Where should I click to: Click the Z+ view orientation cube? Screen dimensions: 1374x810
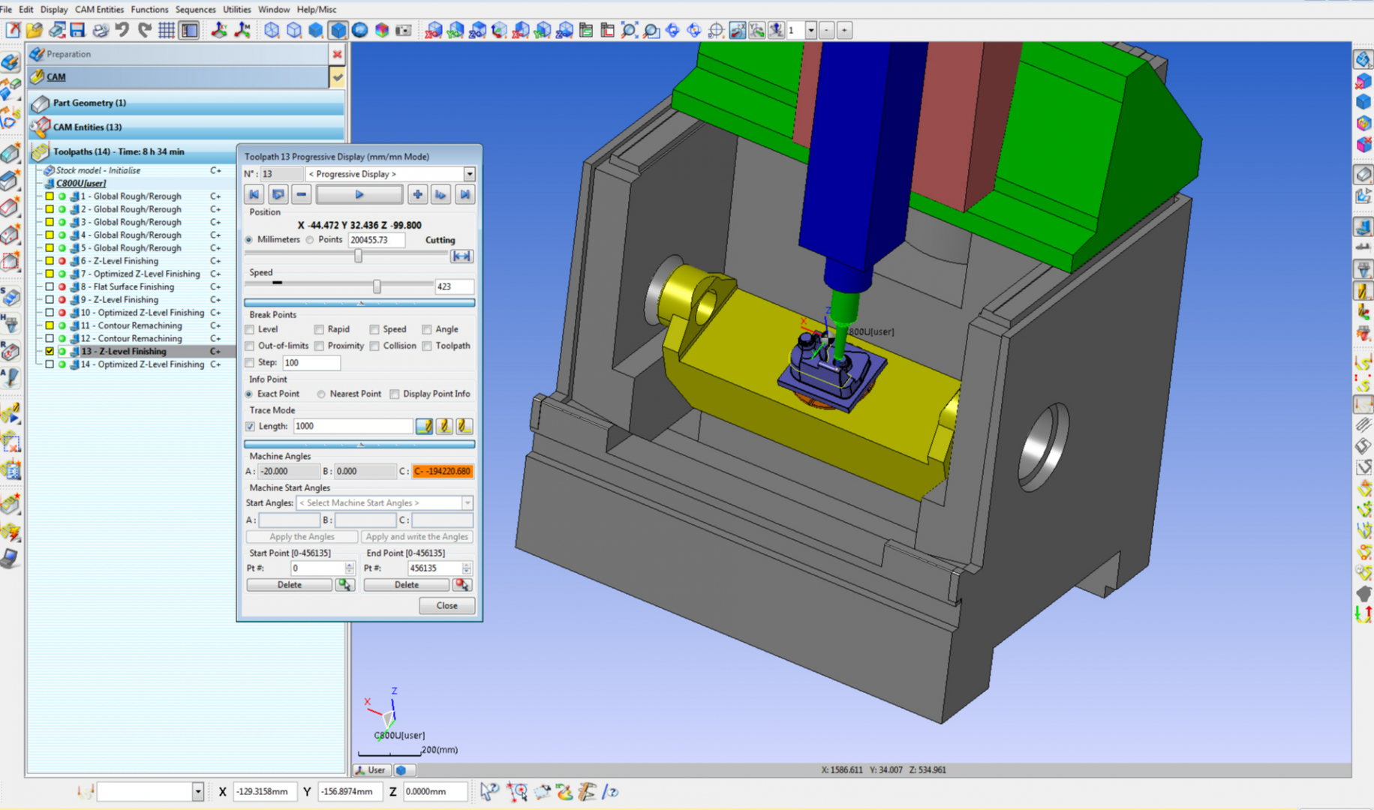coord(477,30)
